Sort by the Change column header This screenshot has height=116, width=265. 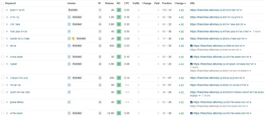[x=180, y=3]
